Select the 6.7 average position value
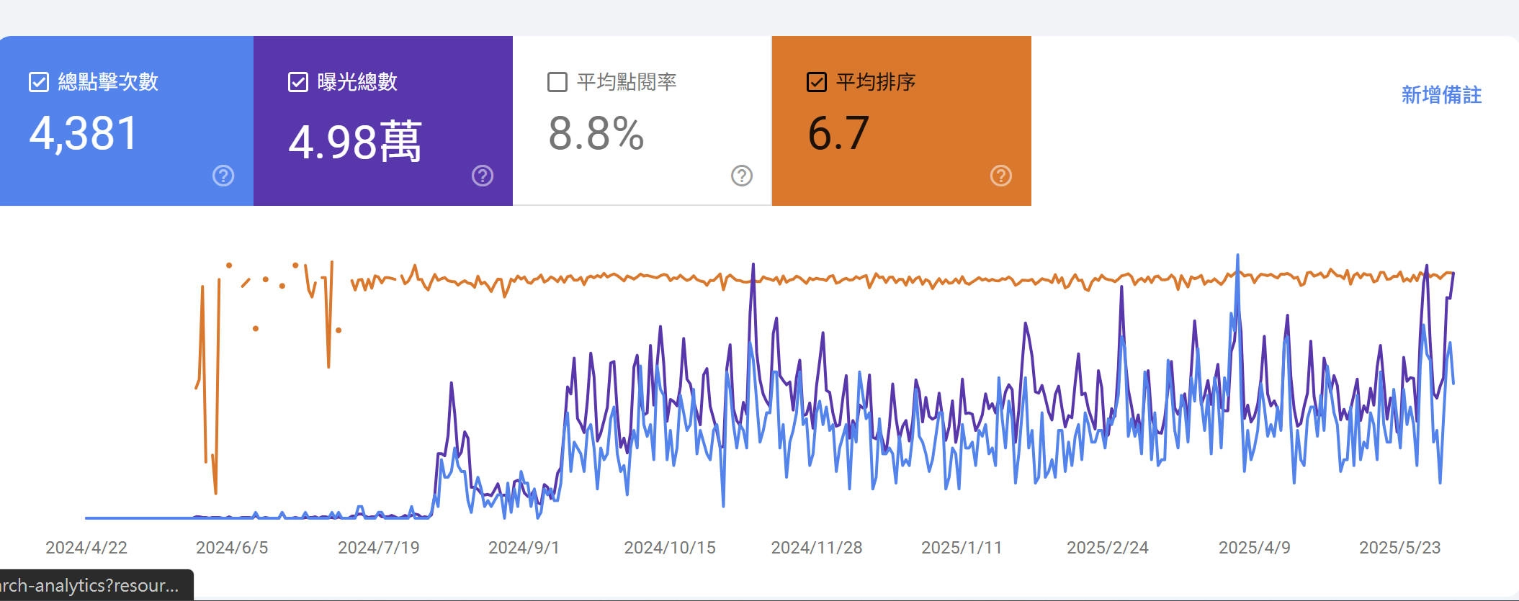The image size is (1519, 601). (838, 134)
